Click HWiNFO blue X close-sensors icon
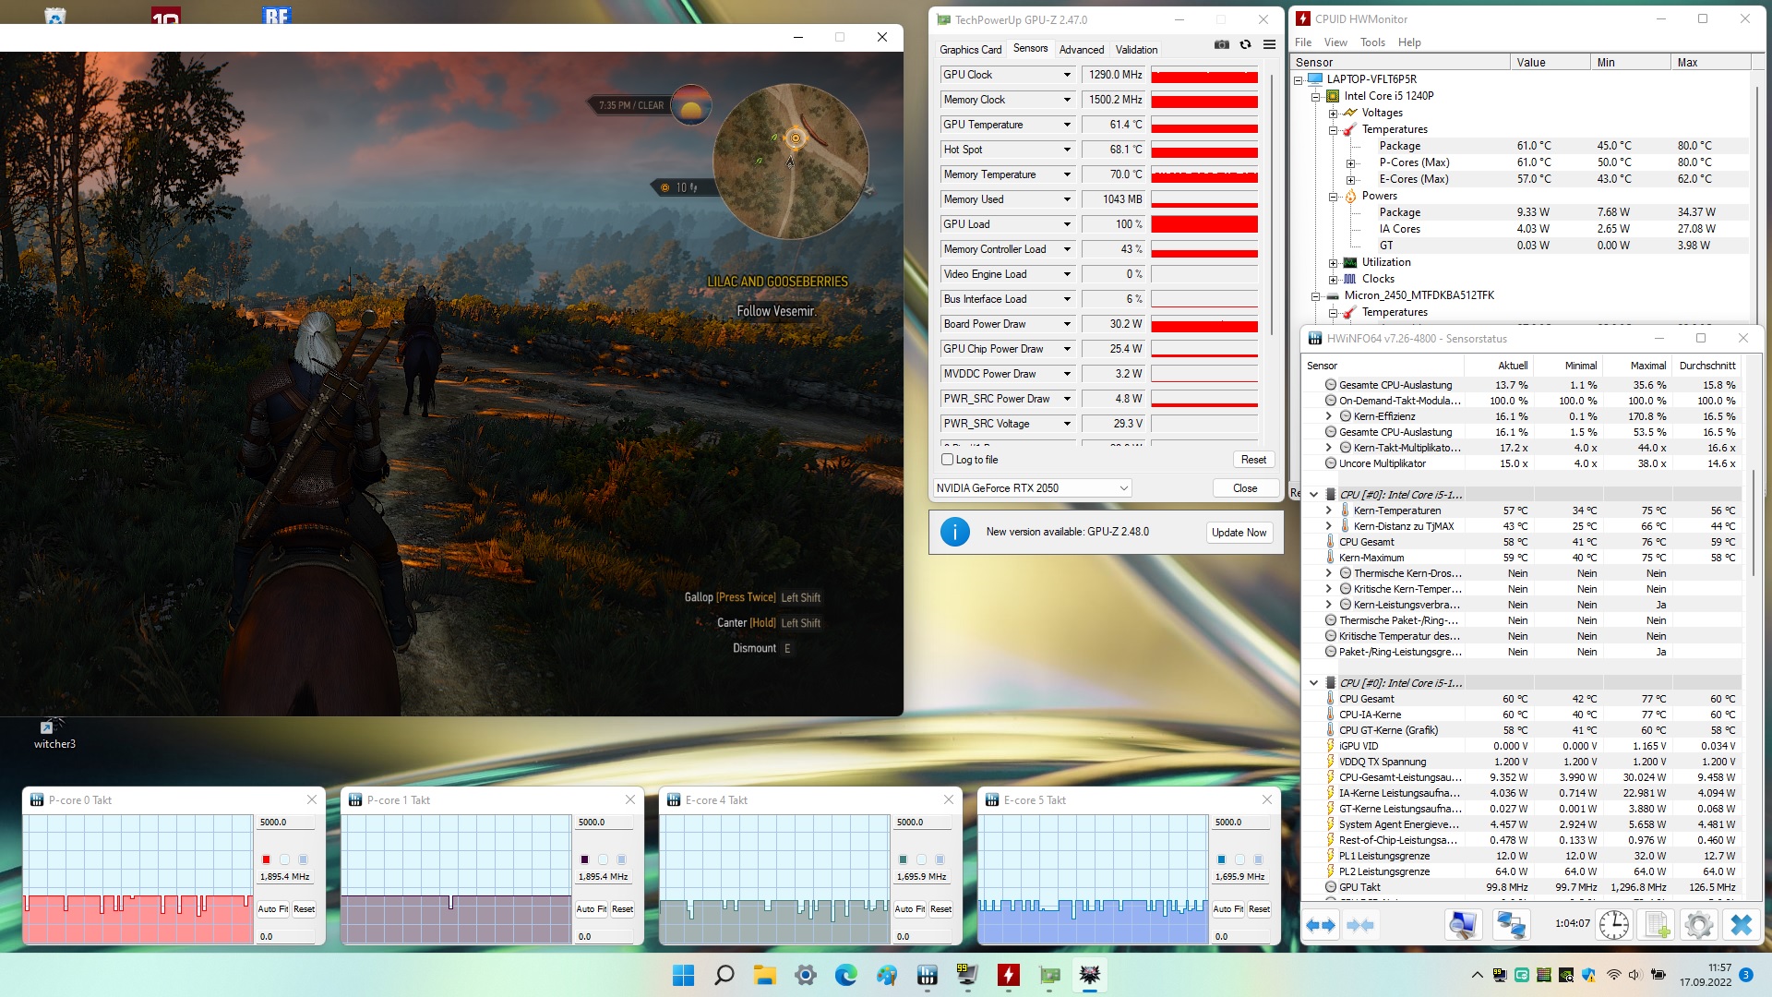Screen dimensions: 1772x997 (1741, 924)
